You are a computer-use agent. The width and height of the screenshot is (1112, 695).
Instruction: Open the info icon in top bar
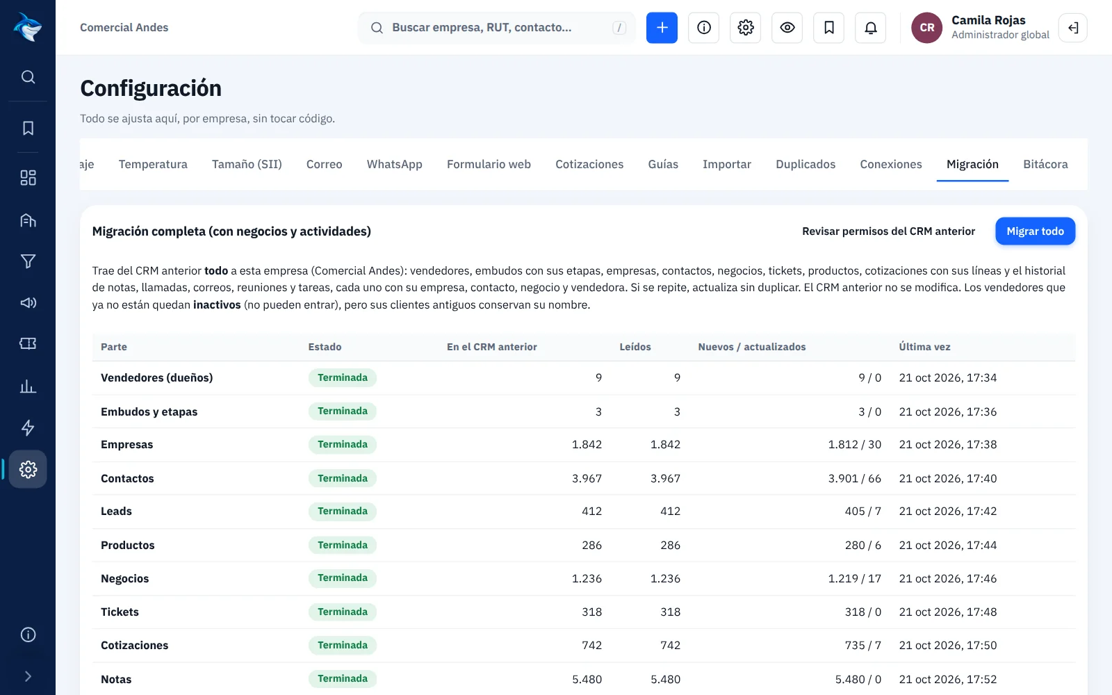pos(704,28)
